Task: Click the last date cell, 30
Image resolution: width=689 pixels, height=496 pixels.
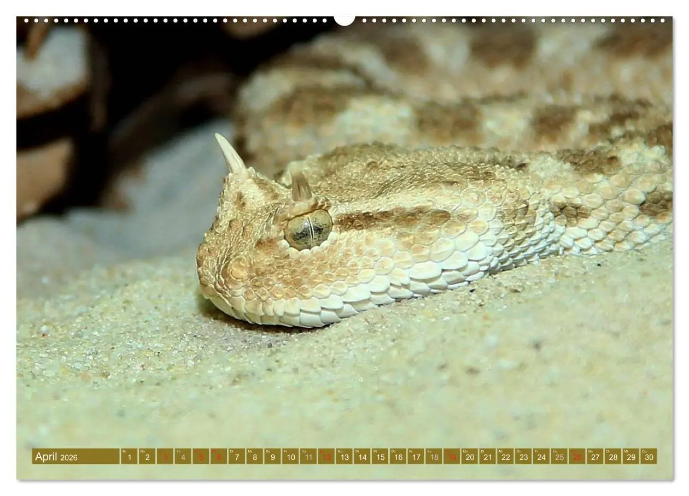Action: pyautogui.click(x=649, y=457)
